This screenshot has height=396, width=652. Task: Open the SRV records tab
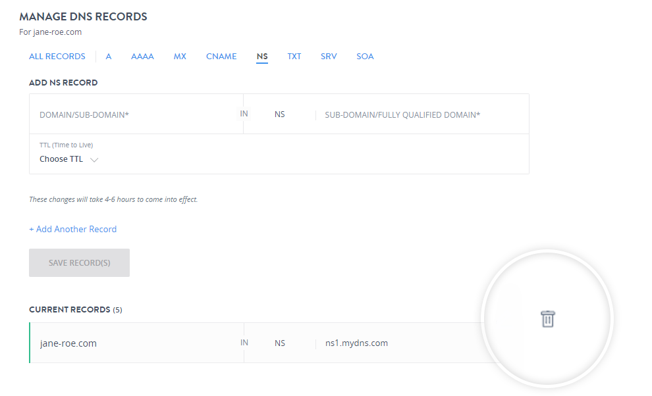pyautogui.click(x=329, y=57)
